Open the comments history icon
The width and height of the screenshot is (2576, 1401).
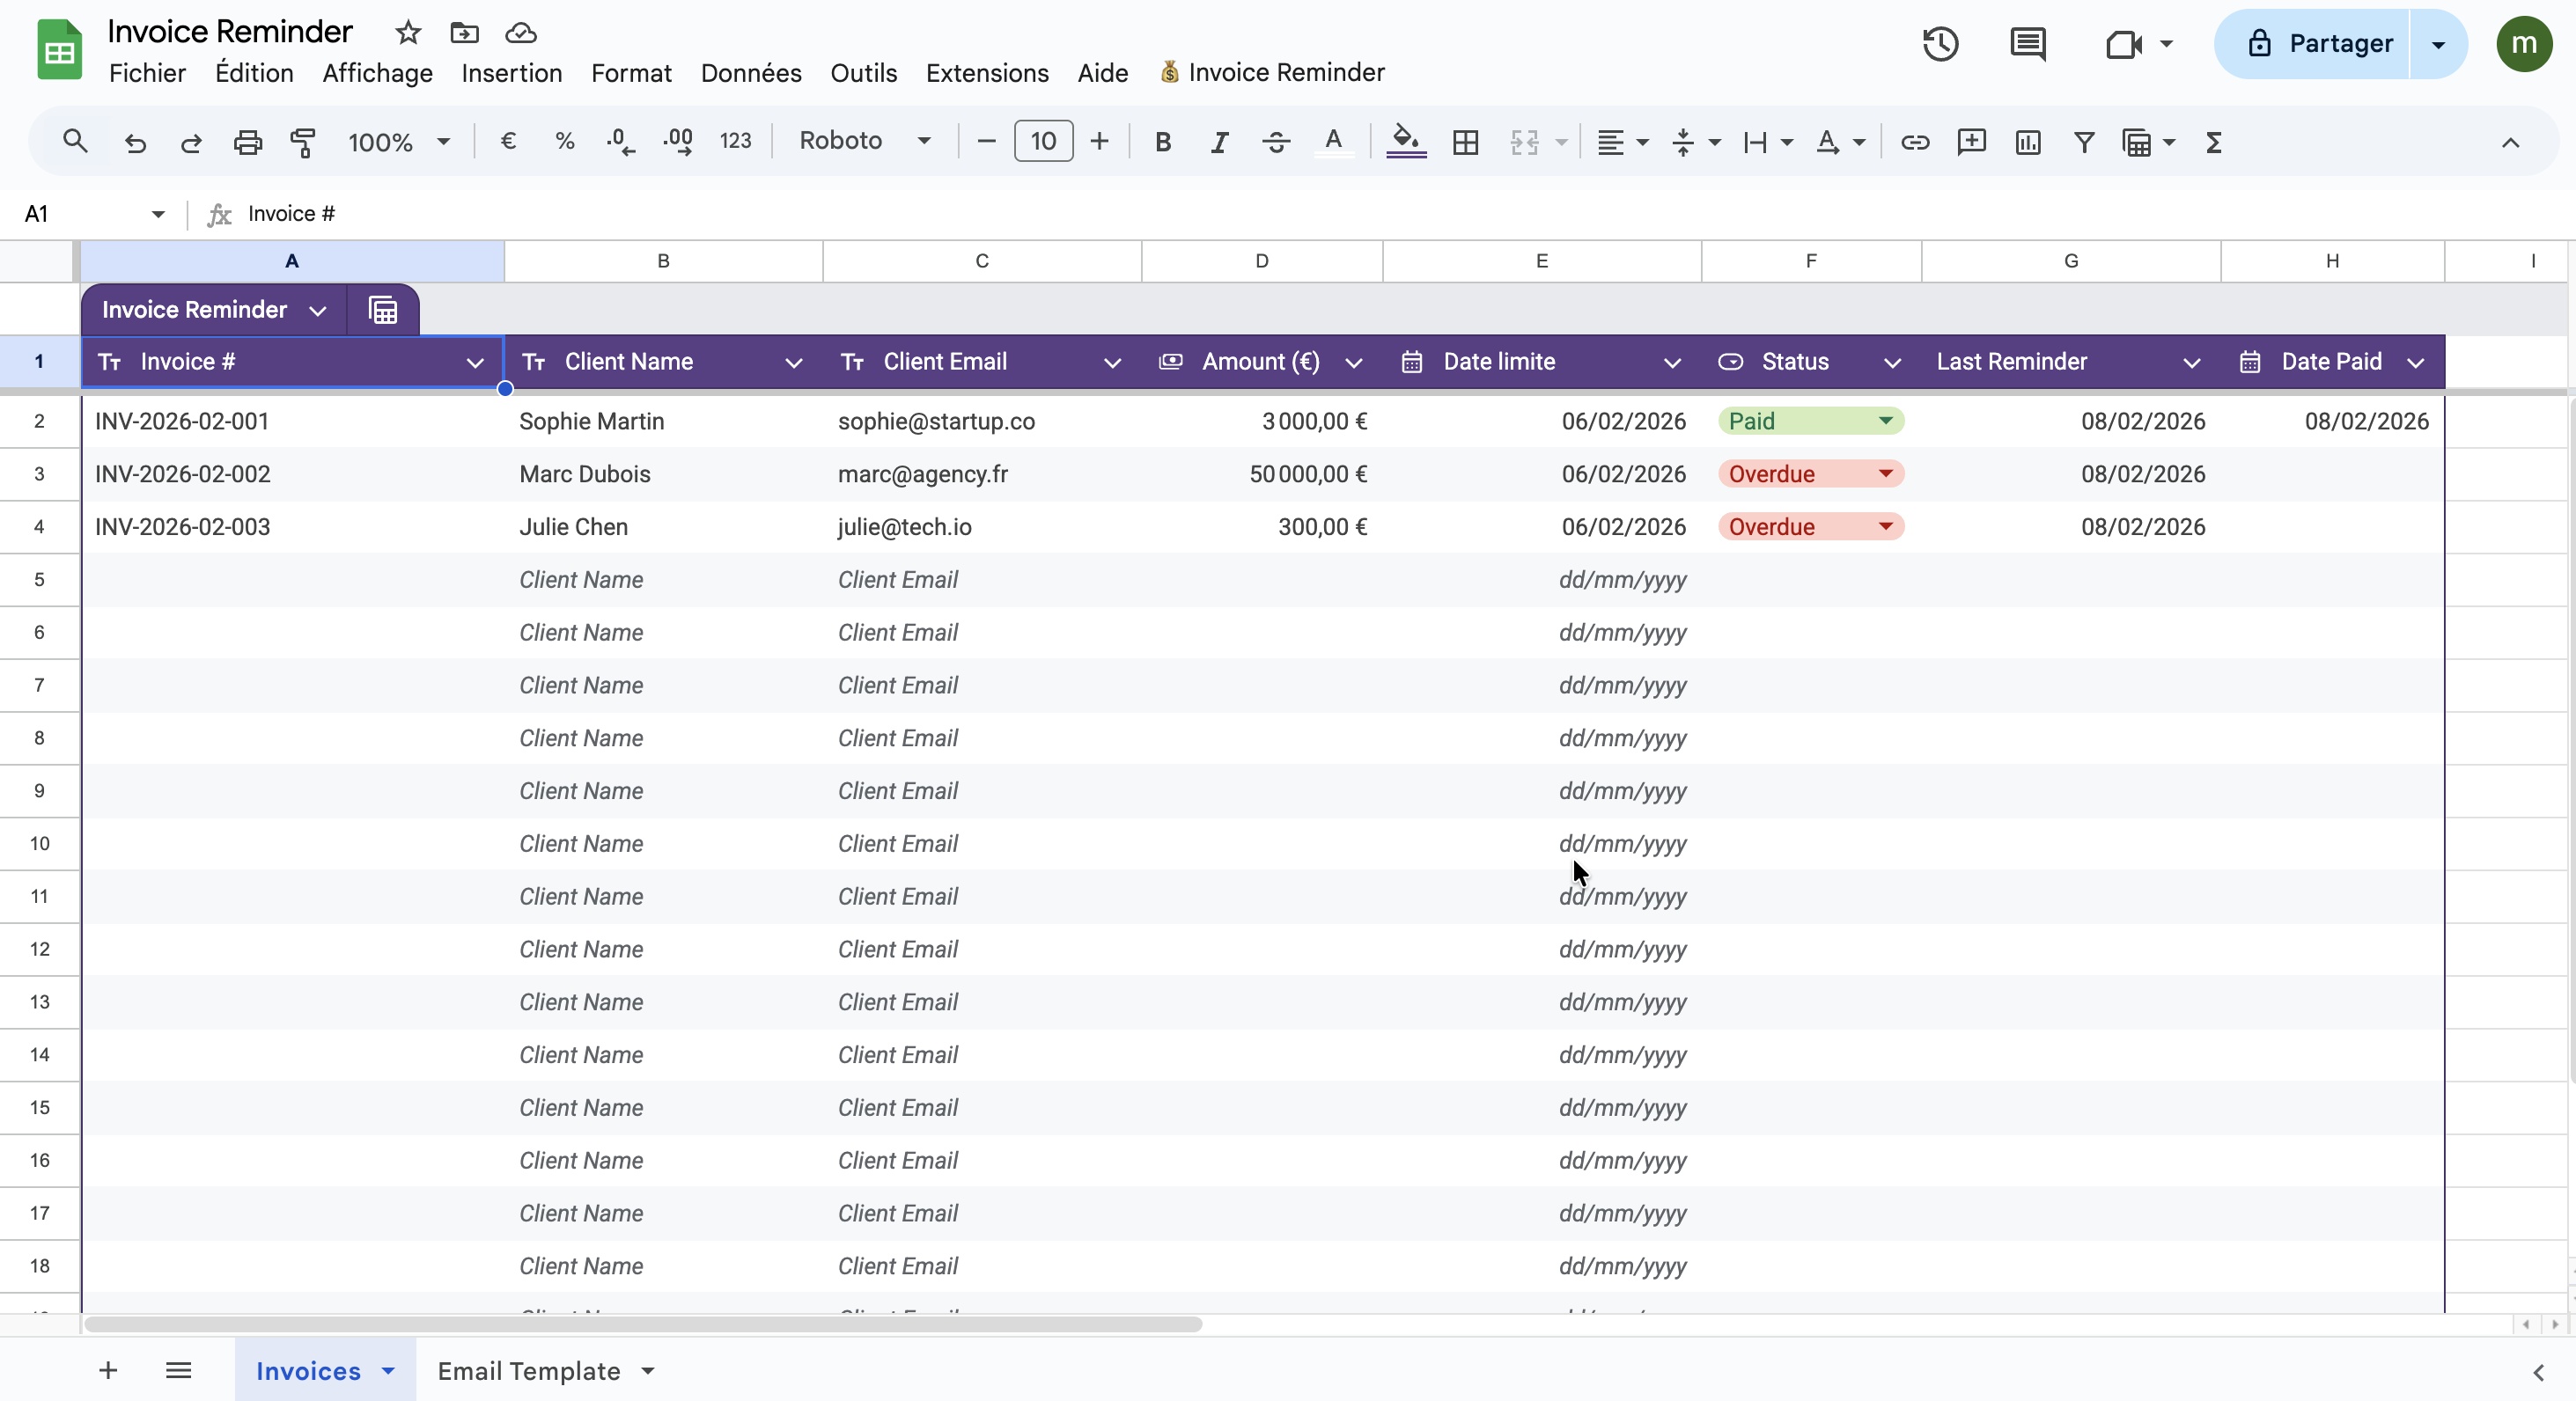pos(2027,44)
